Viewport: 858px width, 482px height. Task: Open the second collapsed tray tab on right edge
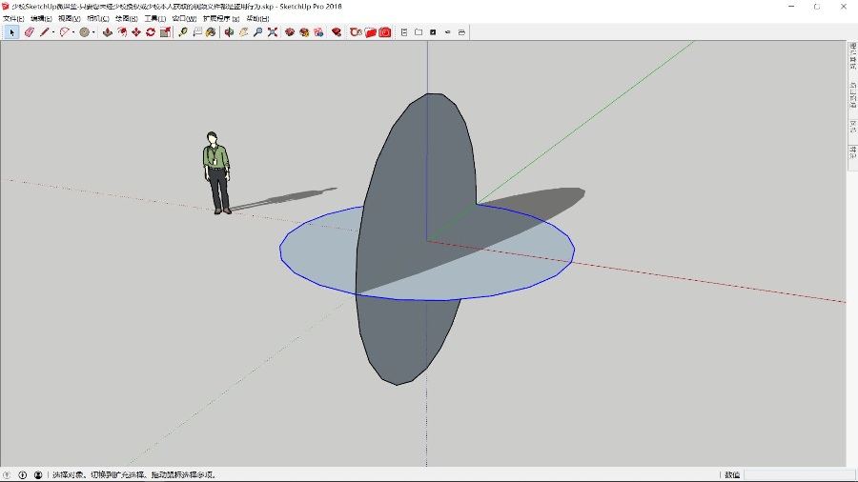coord(852,94)
